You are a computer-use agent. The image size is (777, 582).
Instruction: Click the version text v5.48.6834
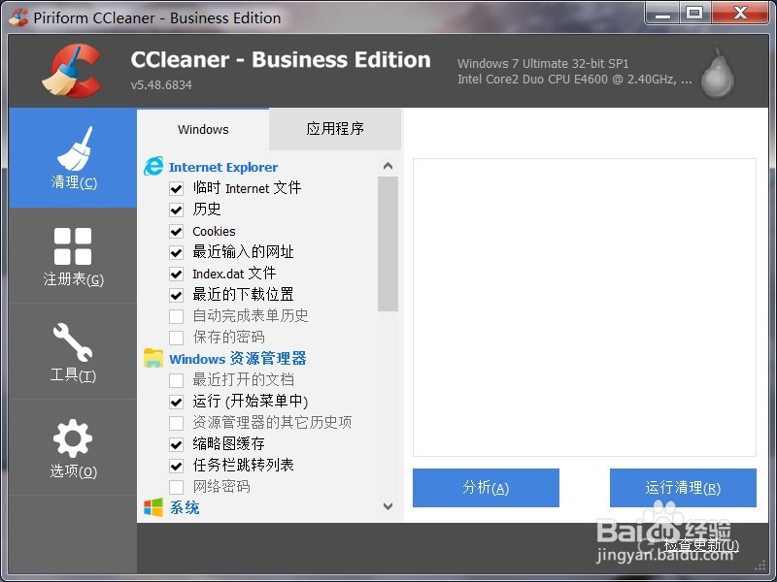coord(161,84)
